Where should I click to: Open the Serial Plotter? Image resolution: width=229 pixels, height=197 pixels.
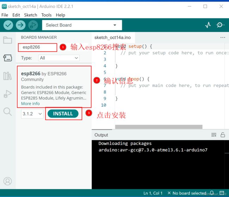tap(208, 25)
